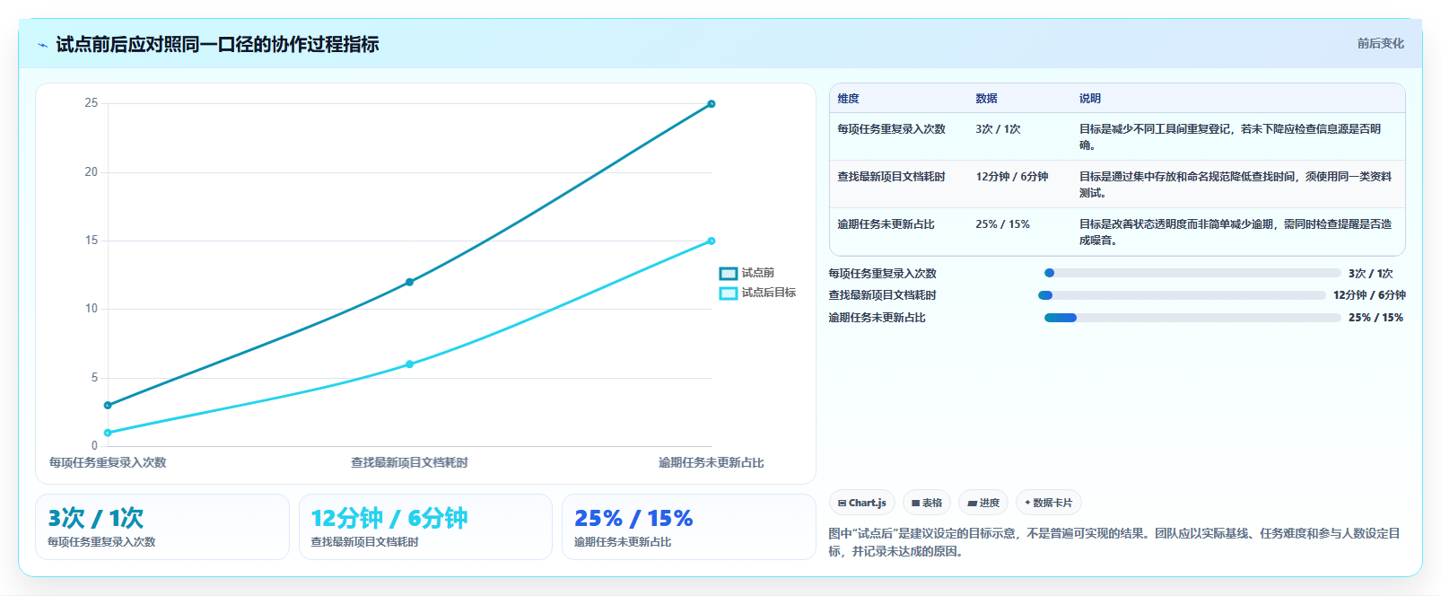Click the 前后变化 badge in the header
Screen dimensions: 1441x596
click(x=1380, y=43)
